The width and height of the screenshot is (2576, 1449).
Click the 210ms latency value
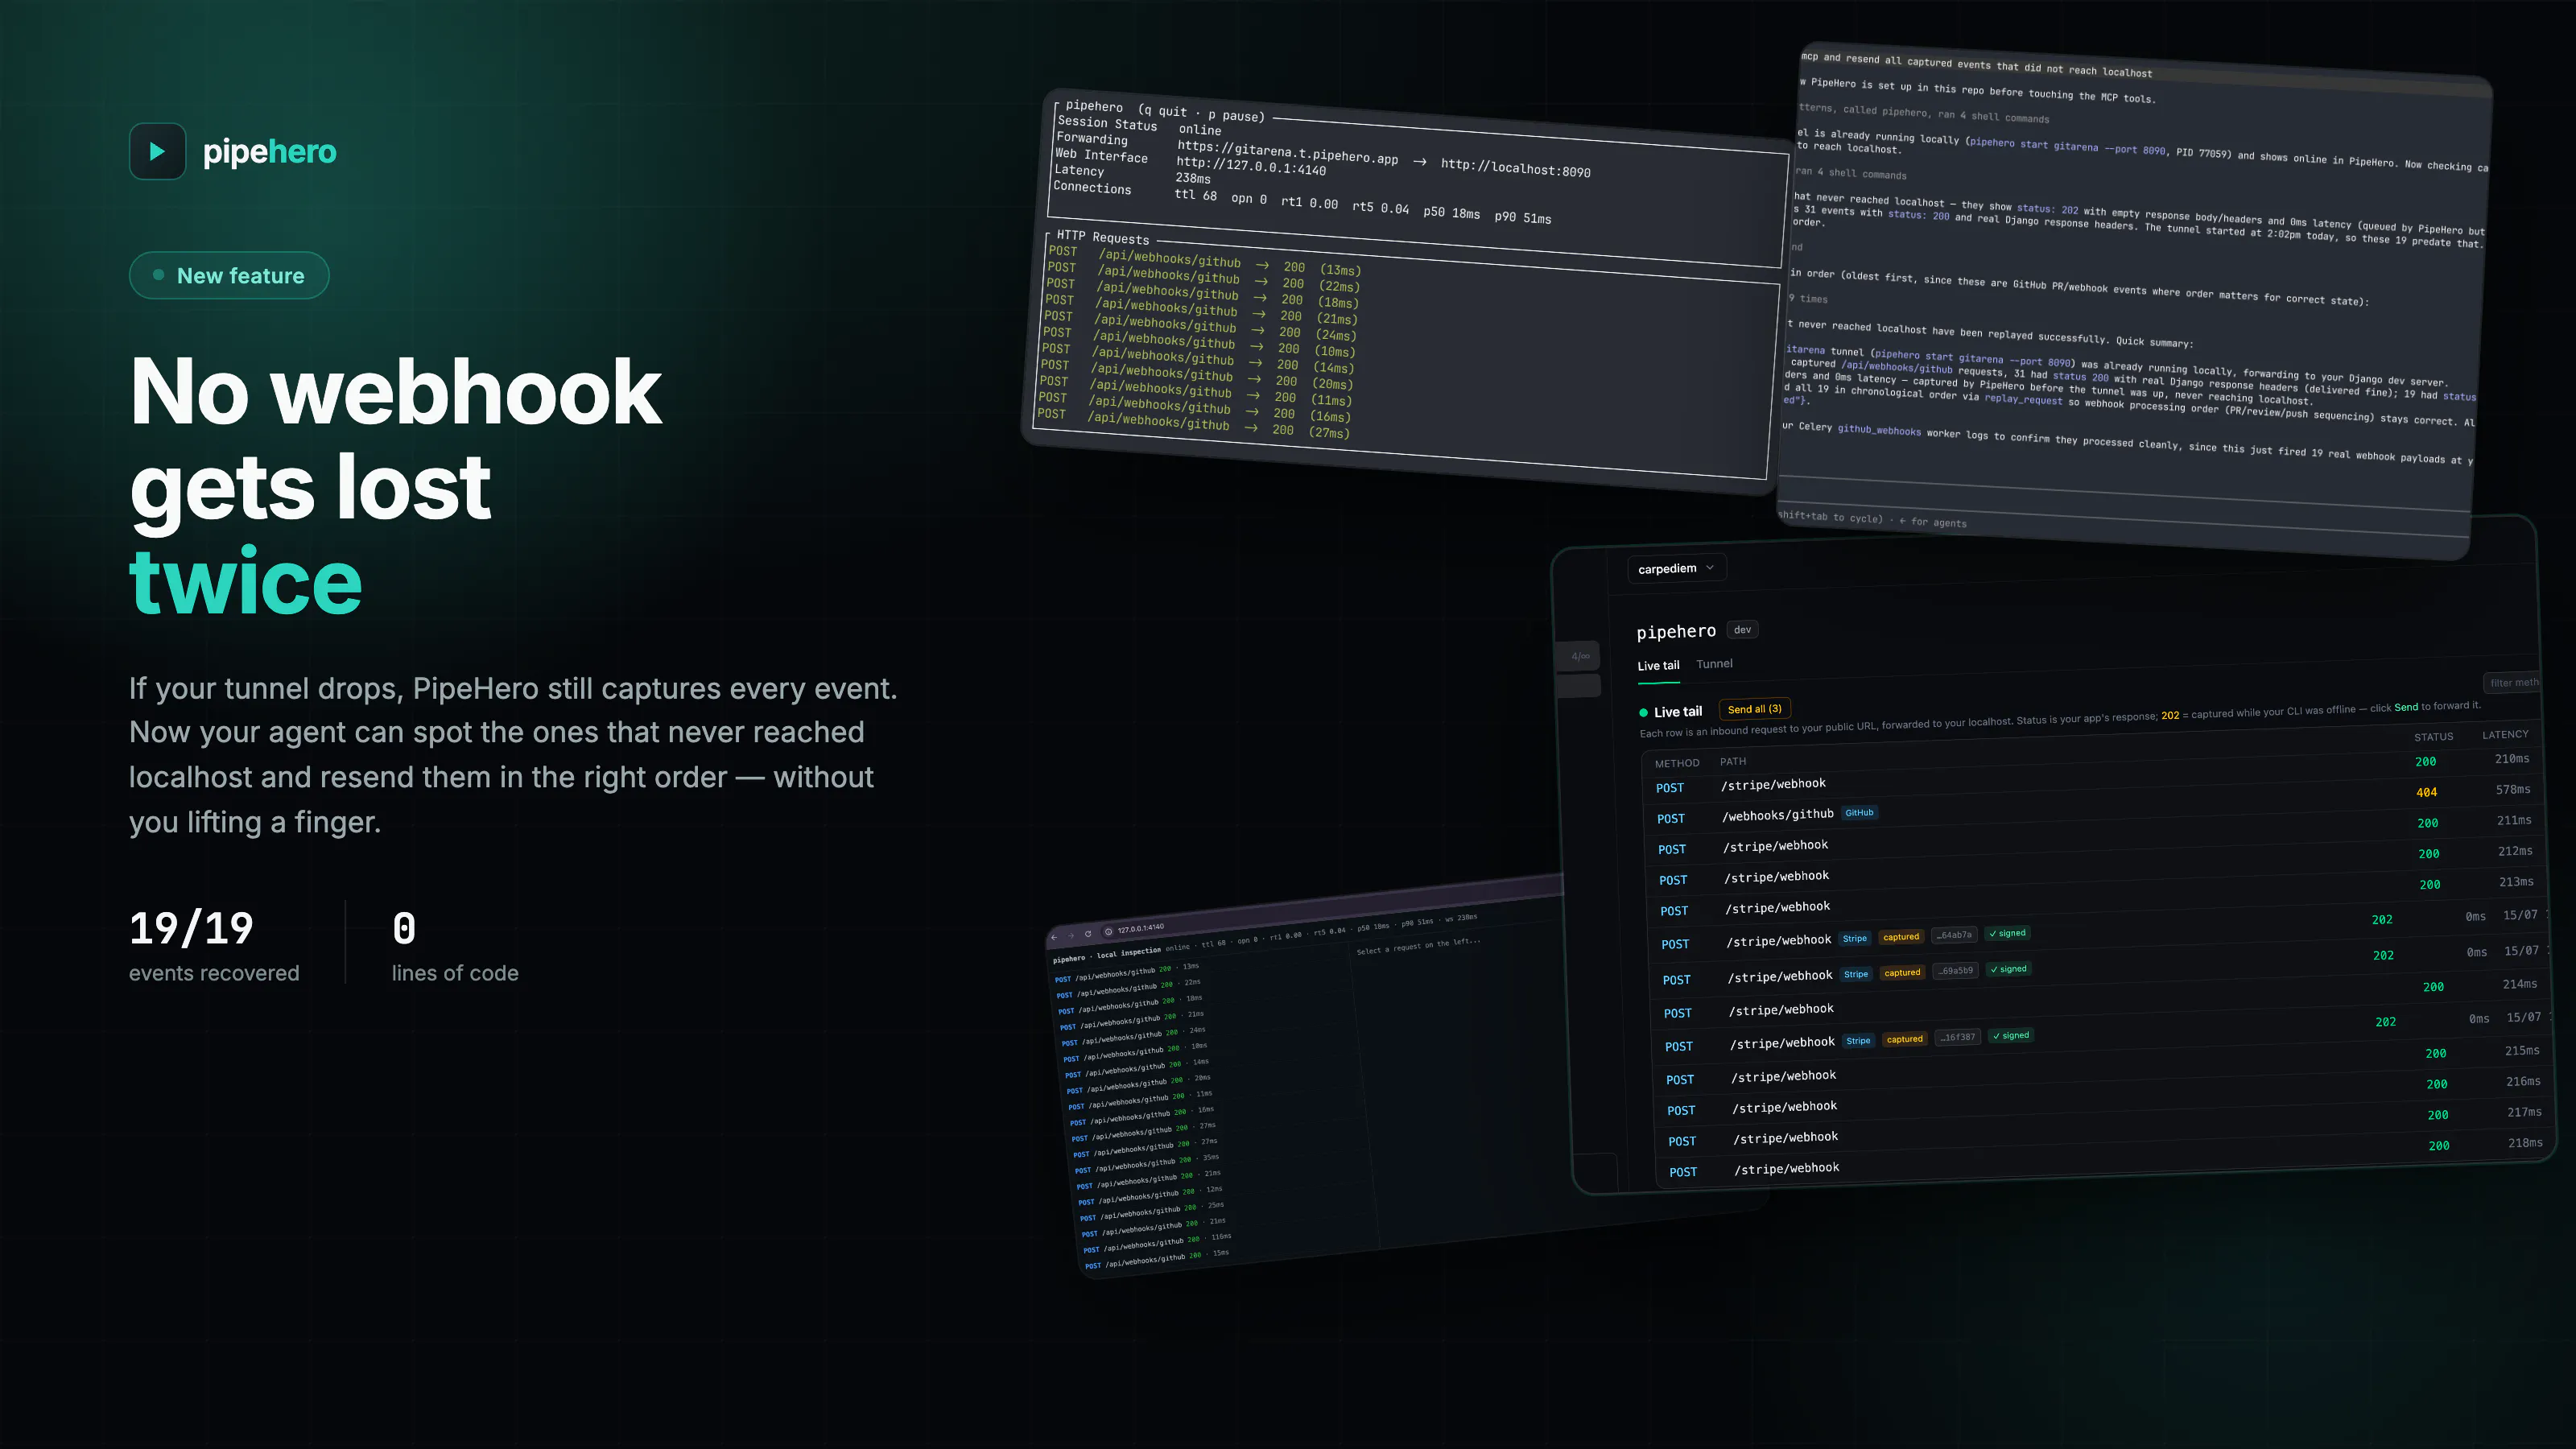(2512, 758)
